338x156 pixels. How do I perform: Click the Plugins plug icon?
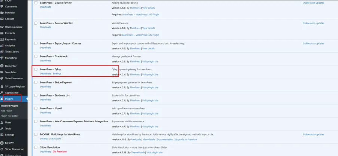(2, 99)
